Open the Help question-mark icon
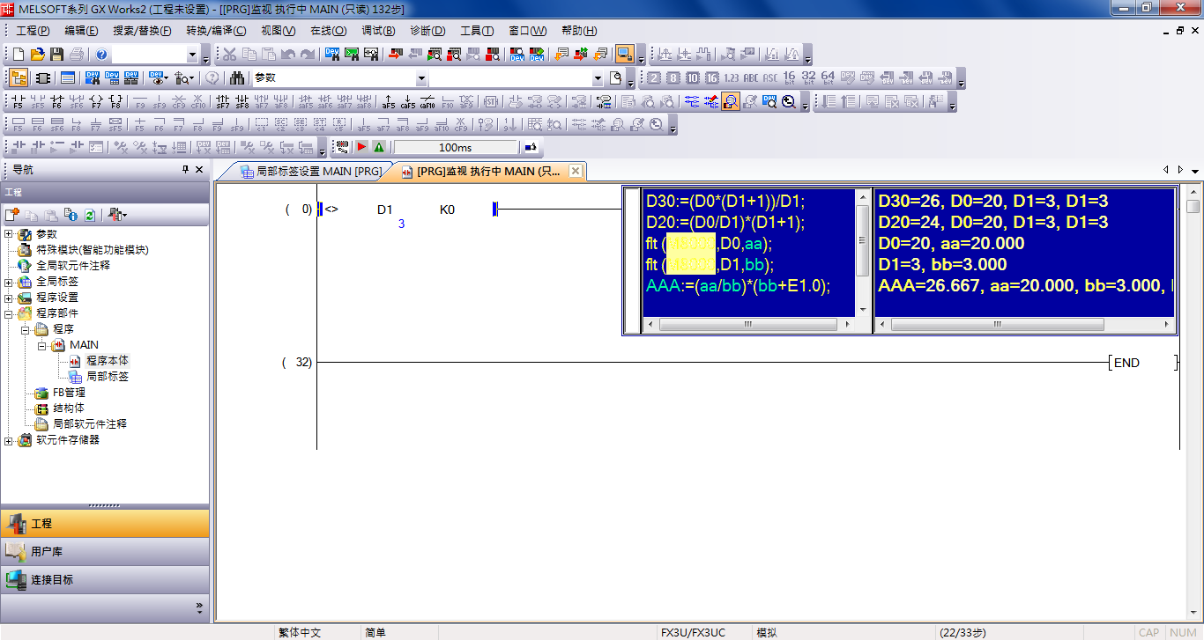Viewport: 1204px width, 640px height. [x=101, y=55]
